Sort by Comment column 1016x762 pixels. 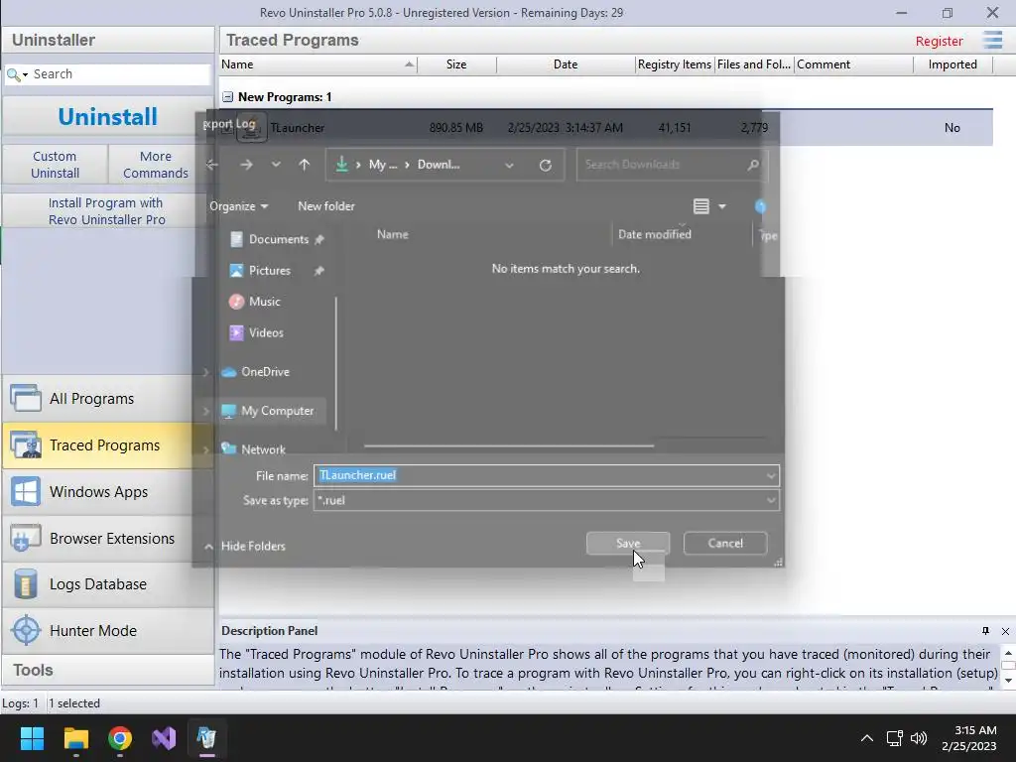tap(853, 64)
